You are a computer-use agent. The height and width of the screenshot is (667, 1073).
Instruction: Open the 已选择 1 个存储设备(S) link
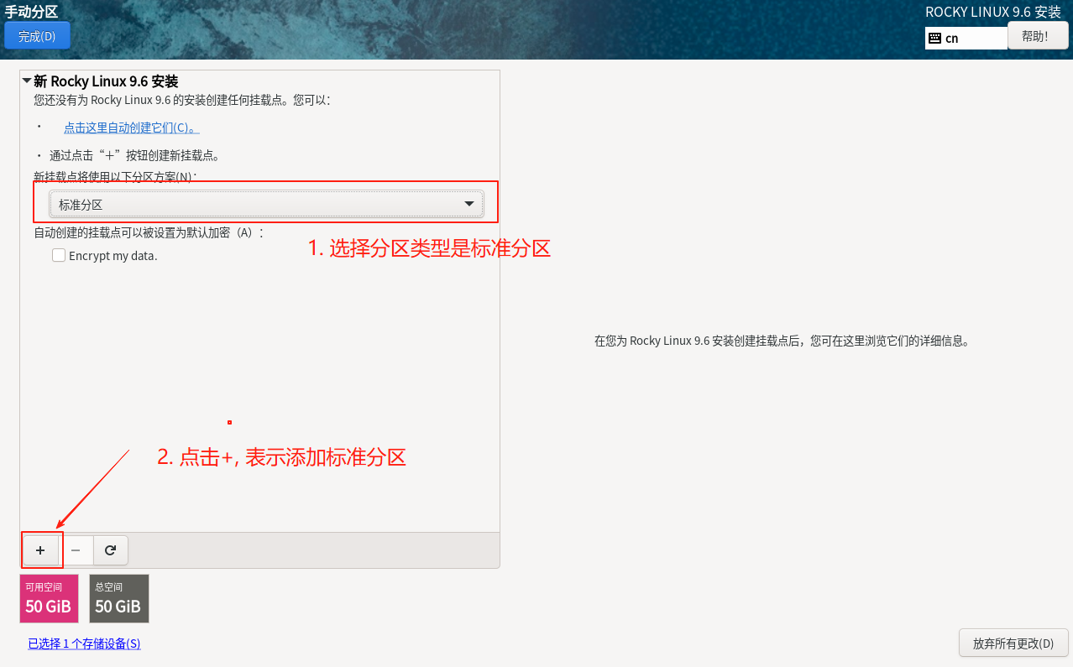(84, 644)
